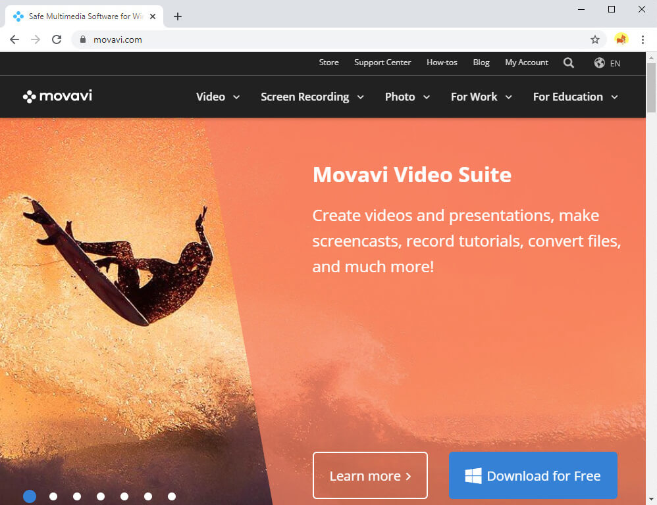Expand the Screen Recording menu
This screenshot has height=505, width=657.
[x=312, y=97]
